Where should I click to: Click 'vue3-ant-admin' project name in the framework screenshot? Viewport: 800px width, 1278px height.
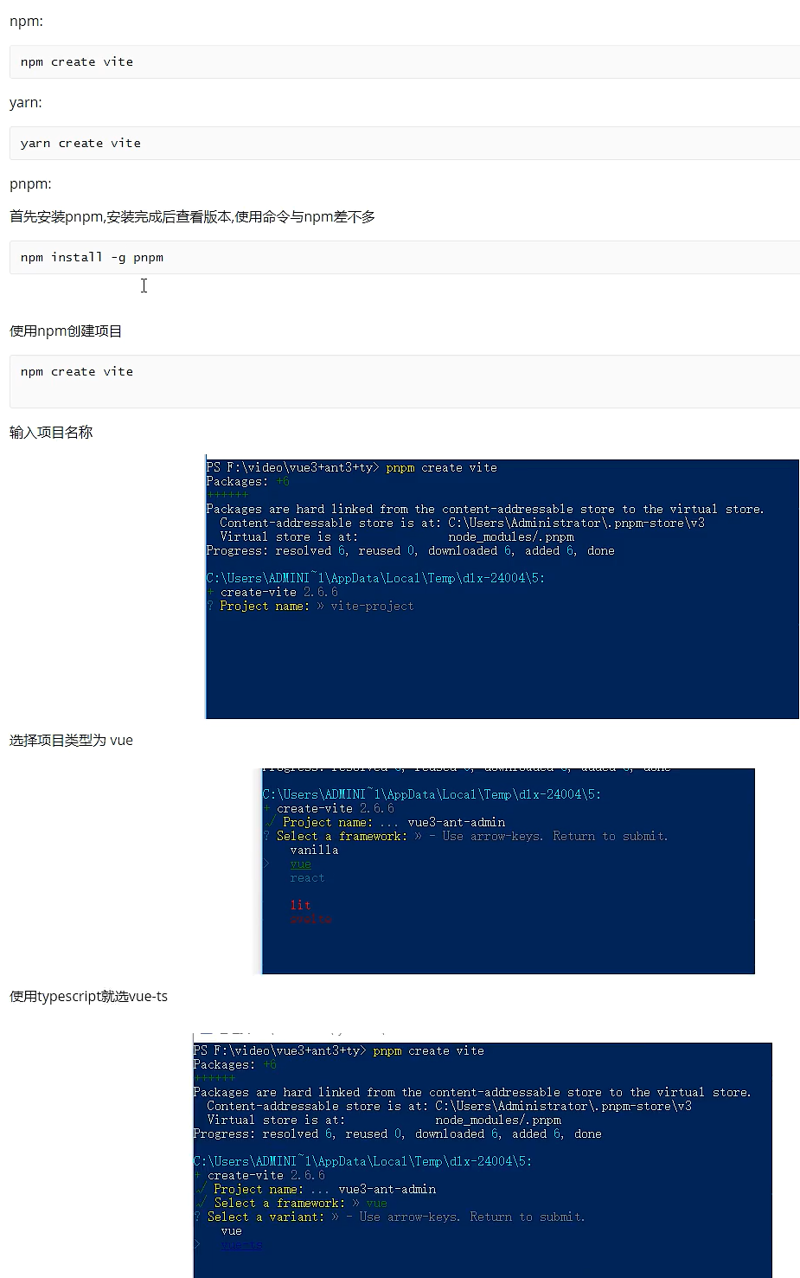tap(456, 822)
